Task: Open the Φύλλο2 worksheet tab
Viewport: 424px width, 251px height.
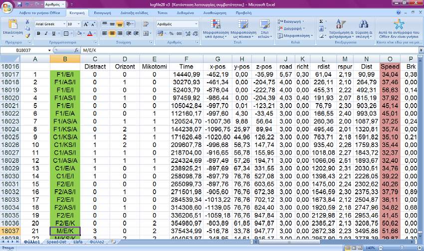Action: [97, 242]
